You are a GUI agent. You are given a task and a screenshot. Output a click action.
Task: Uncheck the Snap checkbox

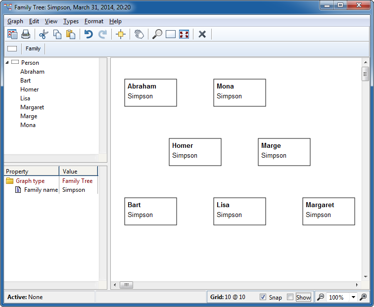click(263, 297)
